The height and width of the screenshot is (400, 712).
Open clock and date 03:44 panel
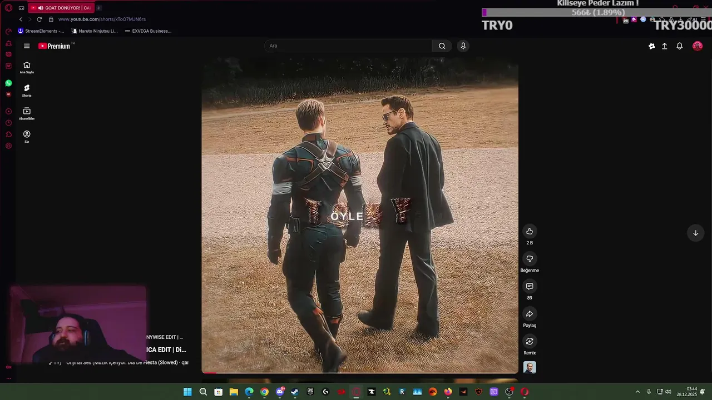click(686, 392)
